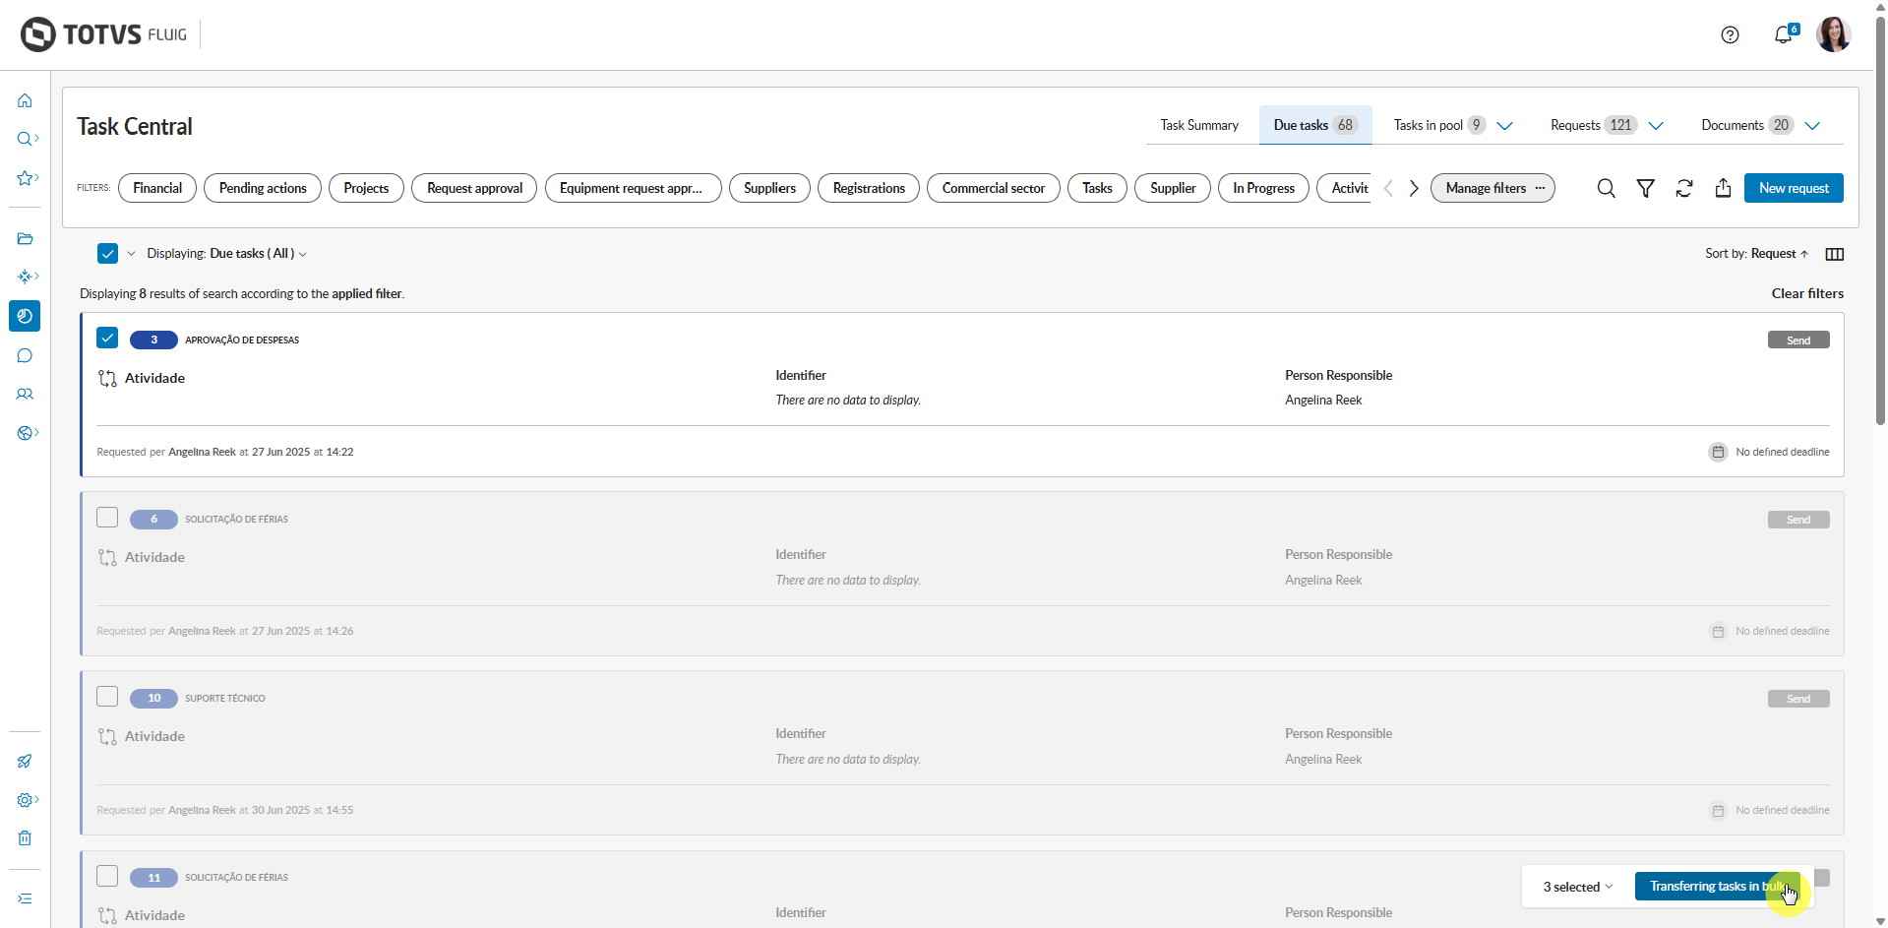Toggle the select-all tasks checkbox
This screenshot has height=928, width=1888.
point(107,254)
